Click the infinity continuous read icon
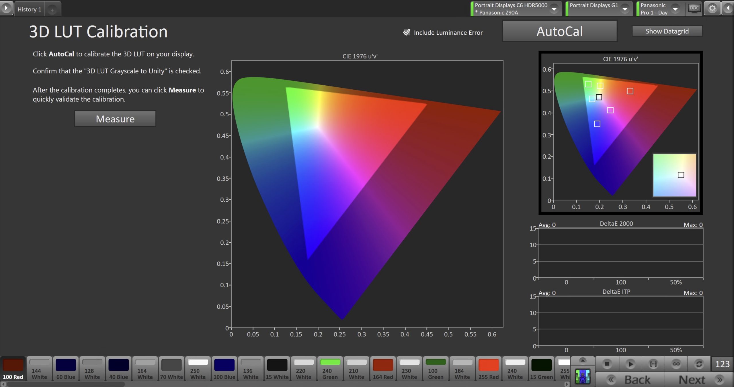Image resolution: width=734 pixels, height=387 pixels. click(676, 364)
